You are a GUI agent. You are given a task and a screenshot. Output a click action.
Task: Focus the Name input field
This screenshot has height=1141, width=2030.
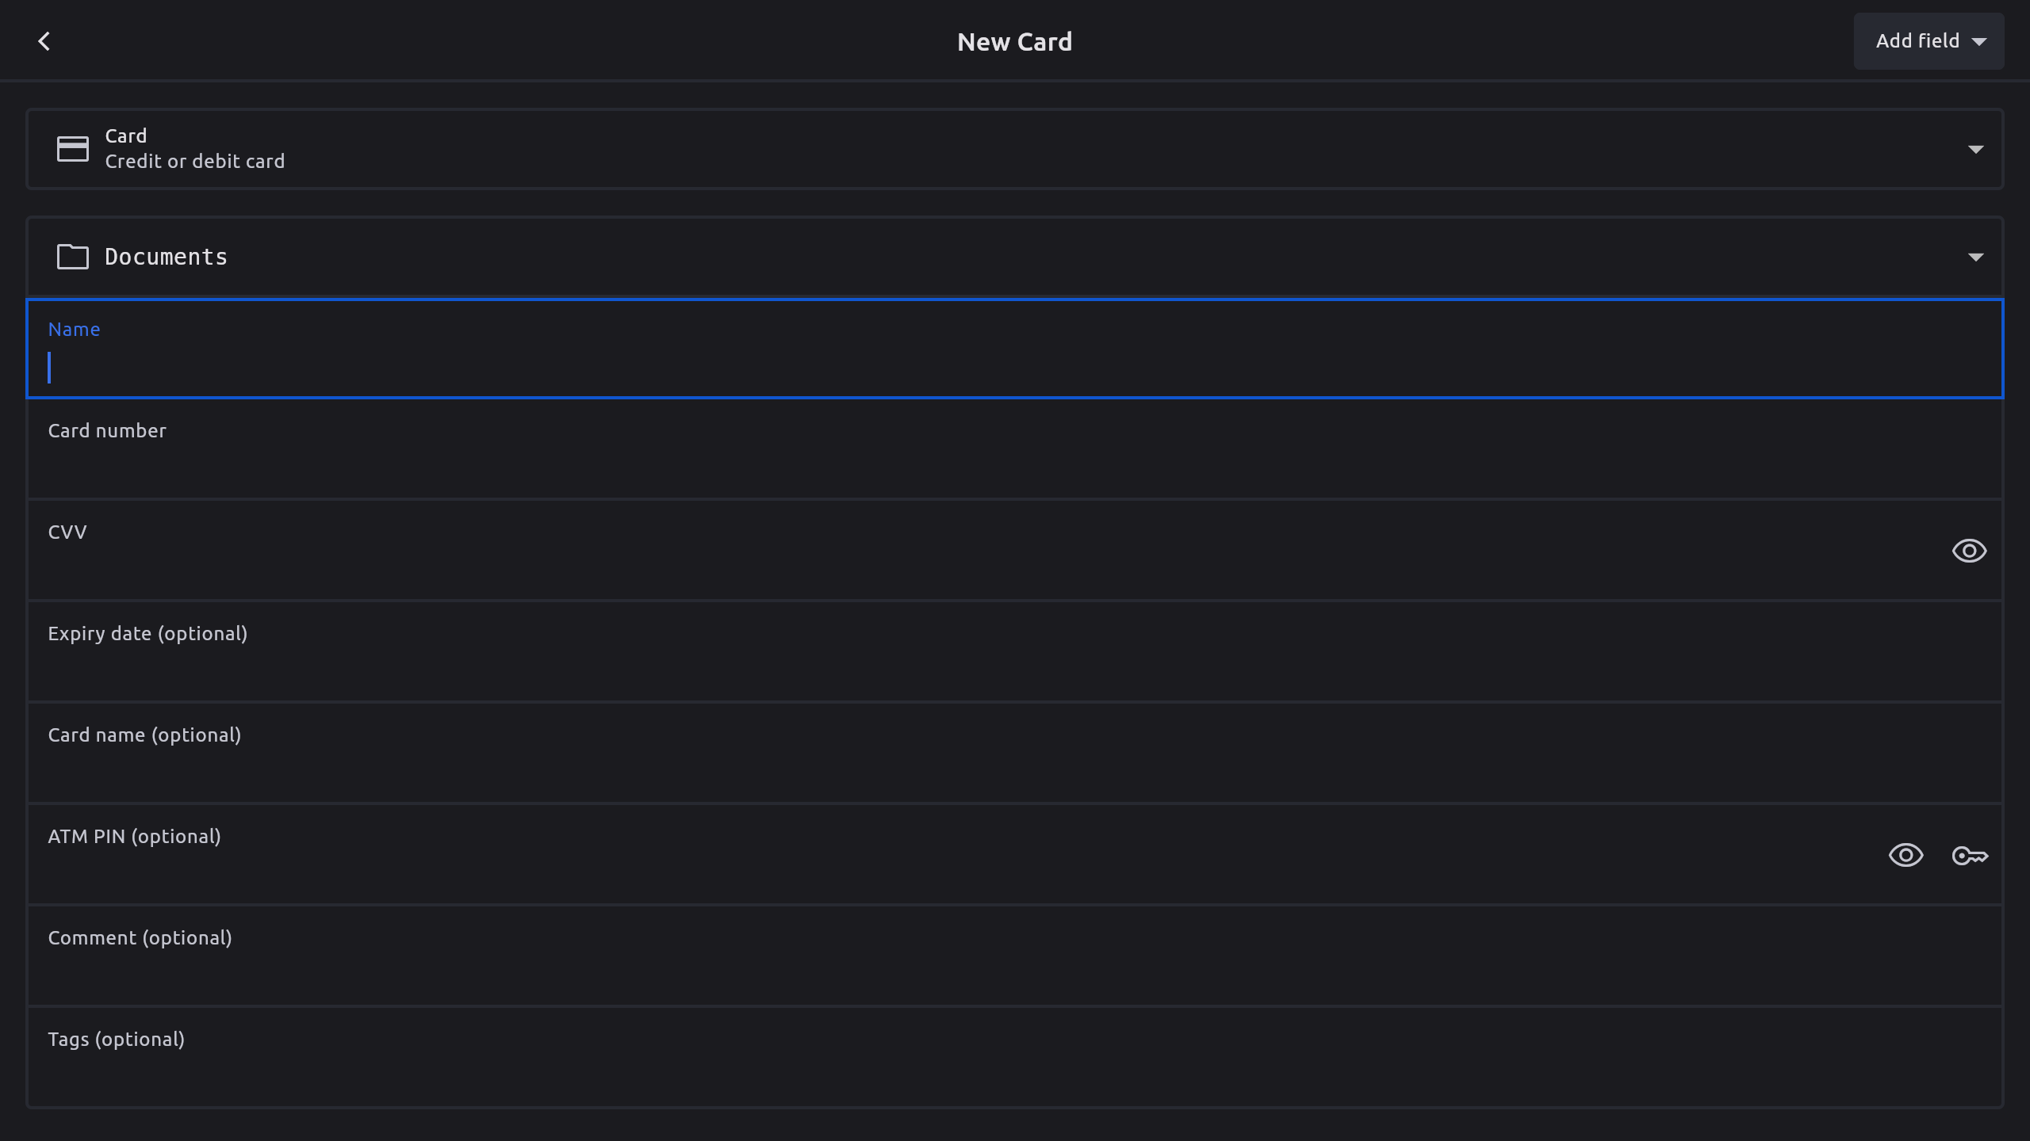click(1015, 366)
